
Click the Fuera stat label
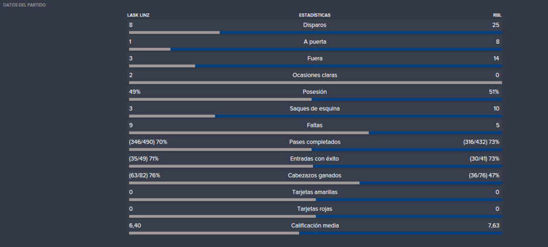[315, 58]
